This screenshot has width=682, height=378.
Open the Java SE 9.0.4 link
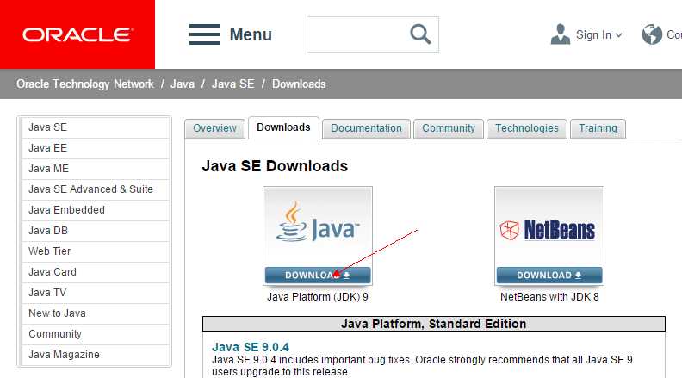[251, 347]
